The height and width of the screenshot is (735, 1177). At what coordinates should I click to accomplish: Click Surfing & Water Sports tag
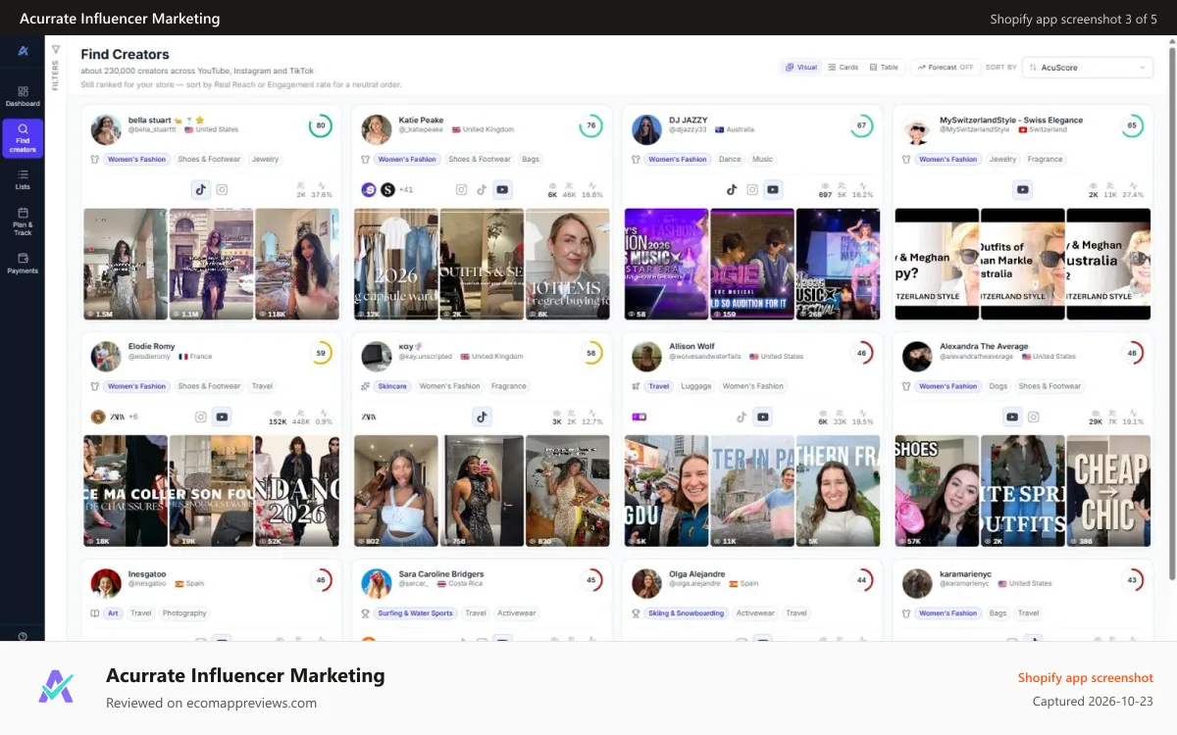416,613
